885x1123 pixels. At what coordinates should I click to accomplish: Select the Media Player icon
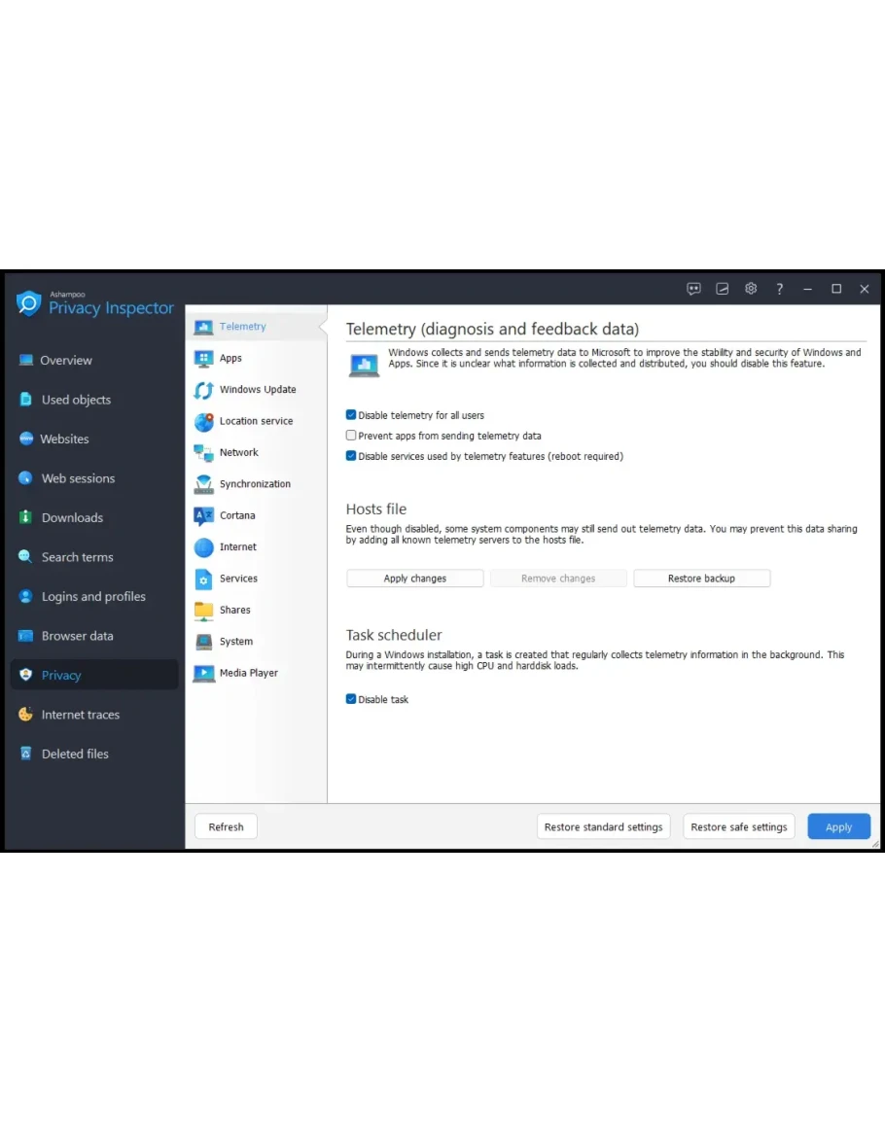(x=203, y=673)
